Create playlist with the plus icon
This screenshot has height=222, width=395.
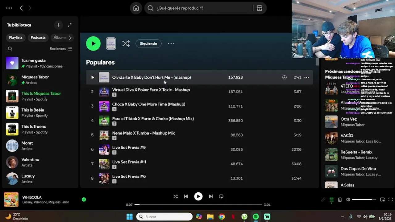(x=58, y=25)
